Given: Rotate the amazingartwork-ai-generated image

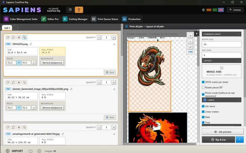Looking at the screenshot, I should point(8,127).
